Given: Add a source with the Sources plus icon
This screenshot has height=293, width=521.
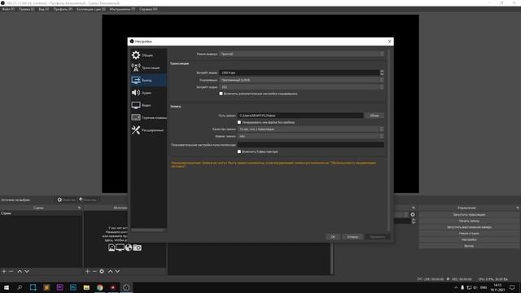Looking at the screenshot, I should (88, 271).
